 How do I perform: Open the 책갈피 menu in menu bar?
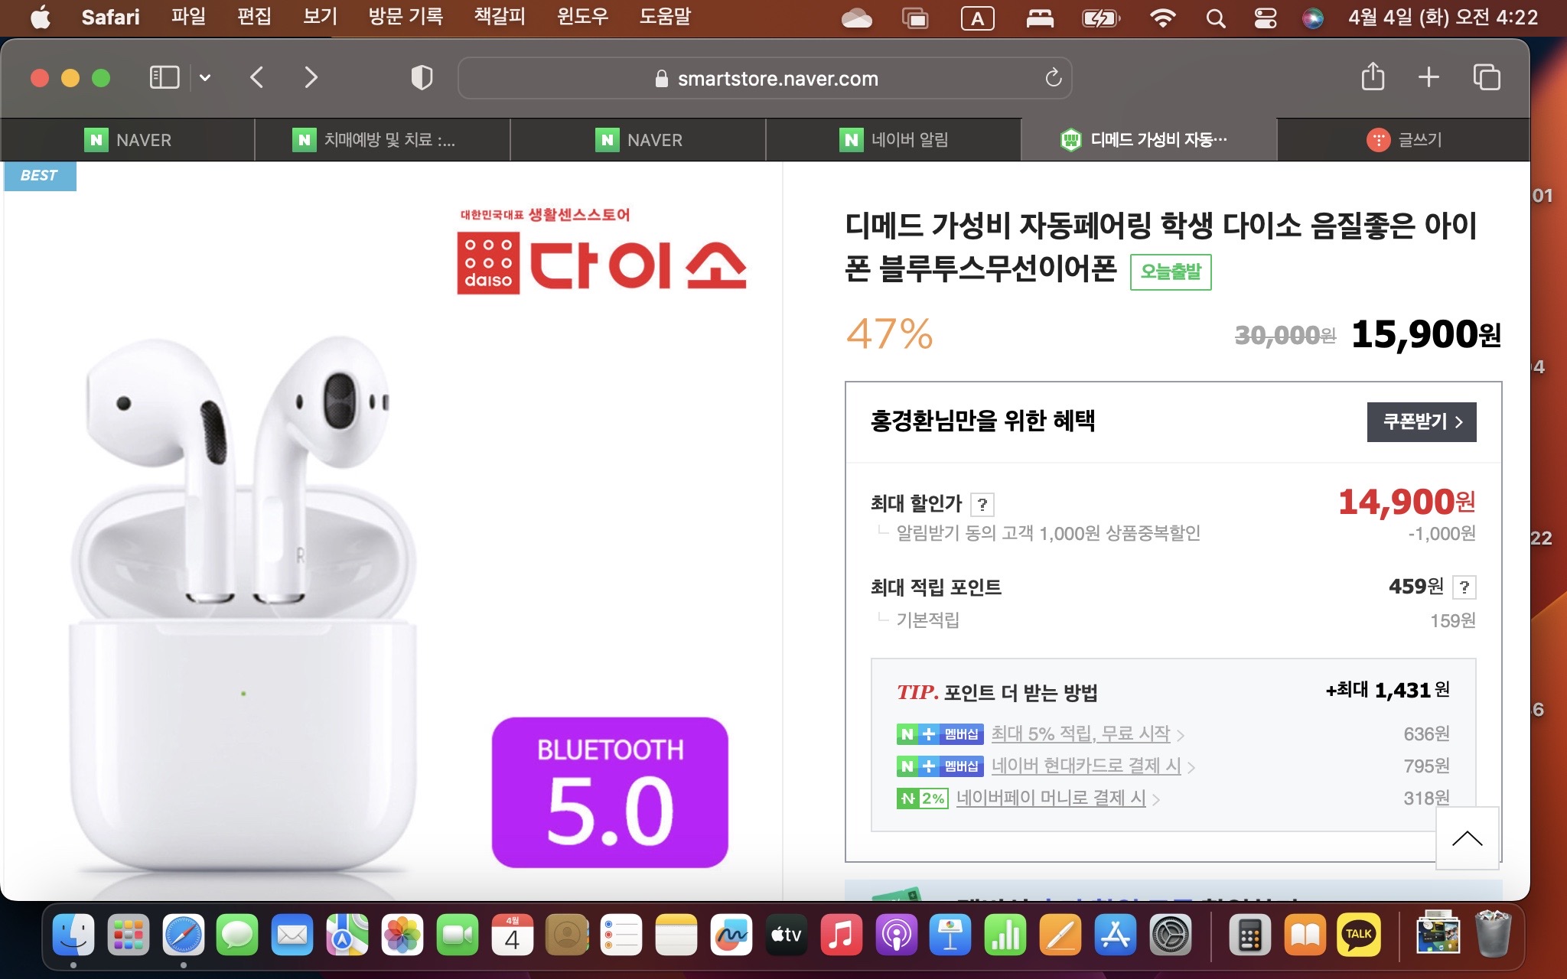499,17
